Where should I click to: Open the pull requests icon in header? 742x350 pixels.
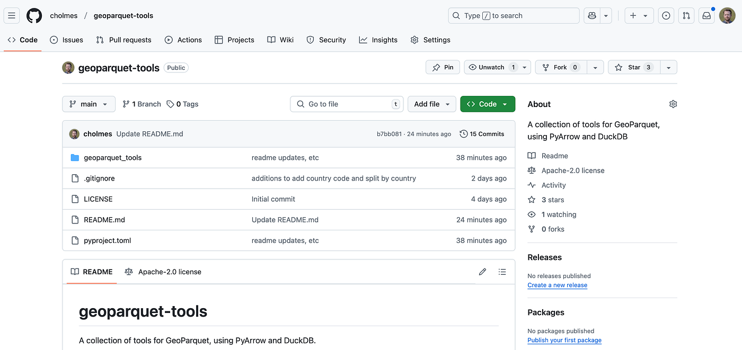pos(686,16)
